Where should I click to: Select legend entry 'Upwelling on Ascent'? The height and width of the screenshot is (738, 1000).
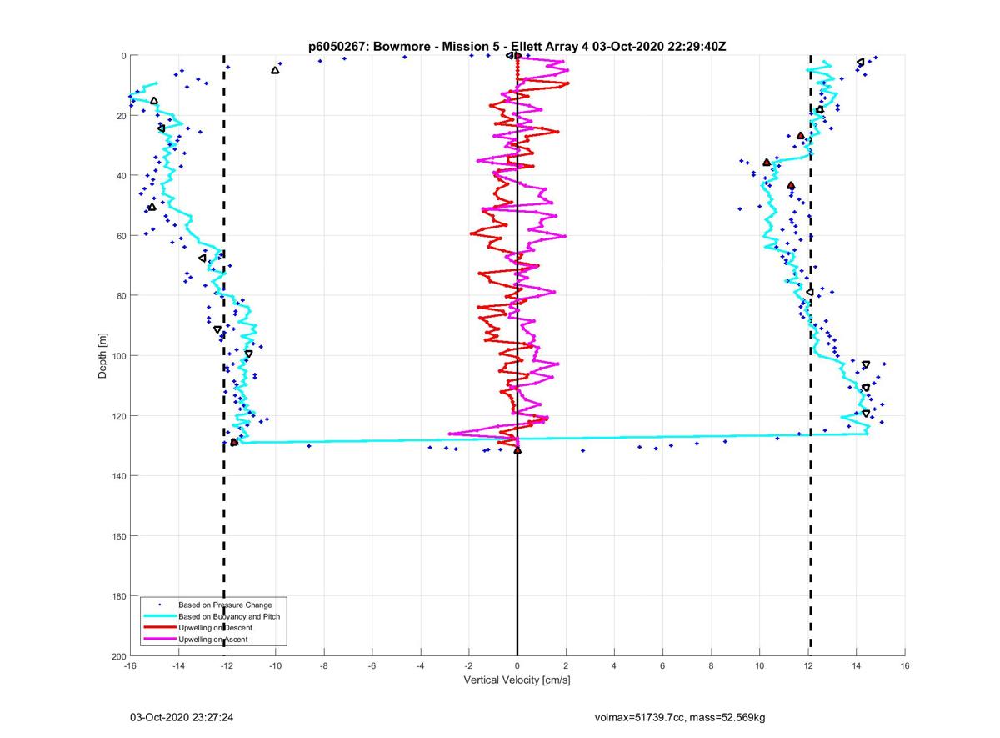(213, 639)
